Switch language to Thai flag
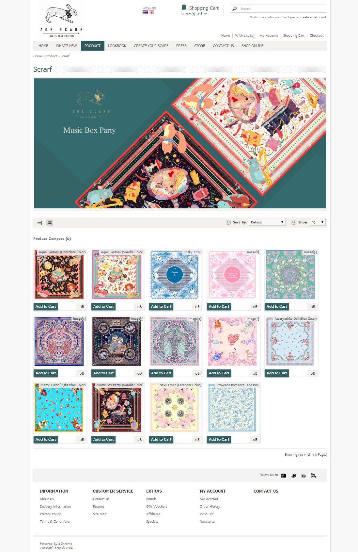 (x=145, y=12)
